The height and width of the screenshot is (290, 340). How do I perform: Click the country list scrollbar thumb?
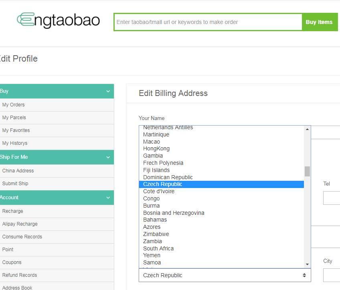coord(307,172)
